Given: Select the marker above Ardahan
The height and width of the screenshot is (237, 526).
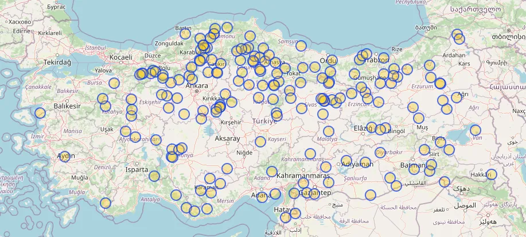Looking at the screenshot, I should pyautogui.click(x=457, y=36).
